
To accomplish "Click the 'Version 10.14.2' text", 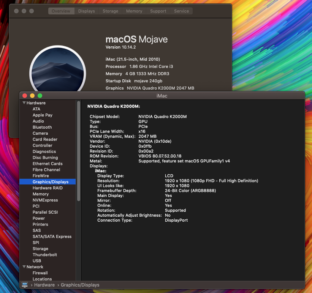I will pyautogui.click(x=120, y=47).
